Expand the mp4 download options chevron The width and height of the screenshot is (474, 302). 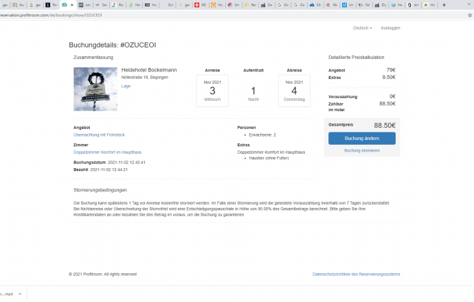pos(19,294)
